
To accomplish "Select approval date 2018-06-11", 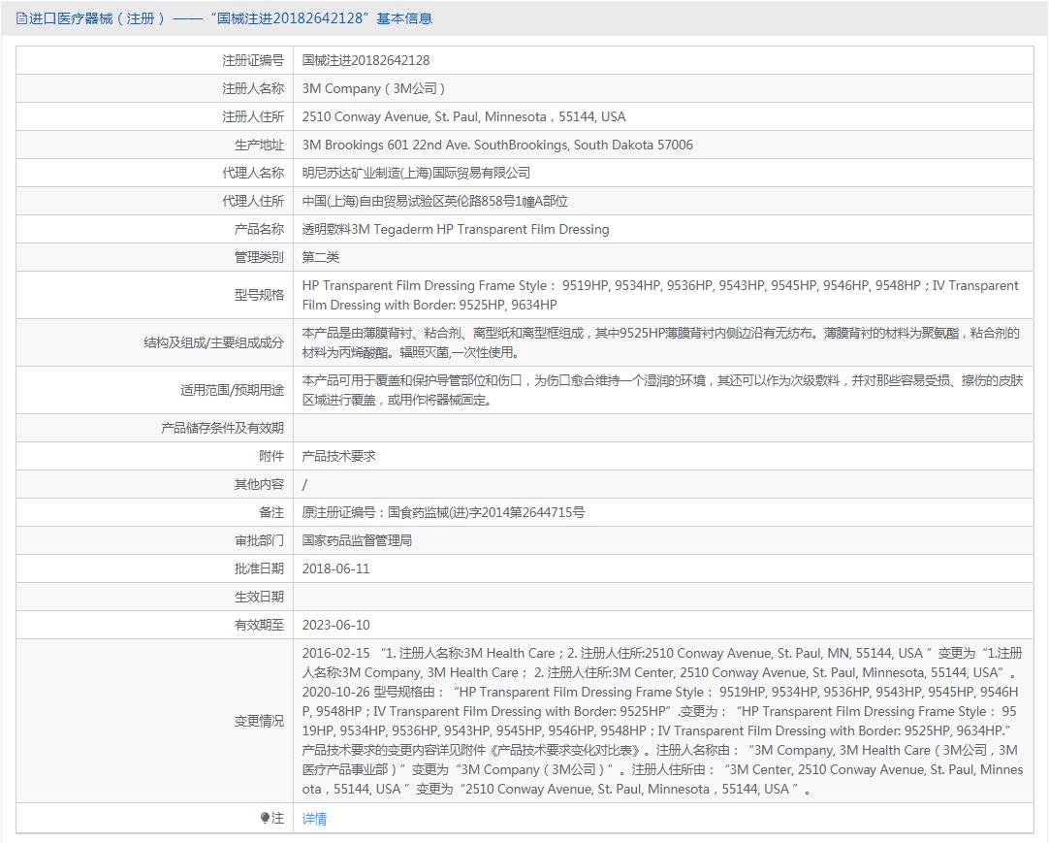I will point(335,568).
